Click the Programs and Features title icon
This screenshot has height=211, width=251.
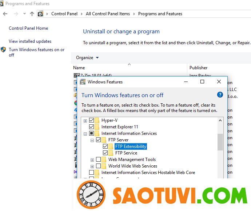coord(1,4)
